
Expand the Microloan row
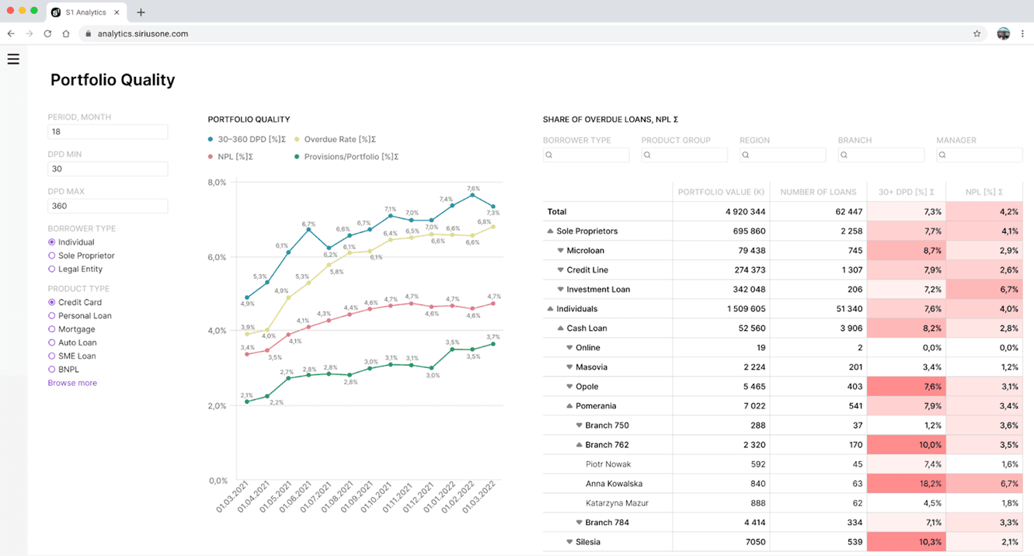561,250
